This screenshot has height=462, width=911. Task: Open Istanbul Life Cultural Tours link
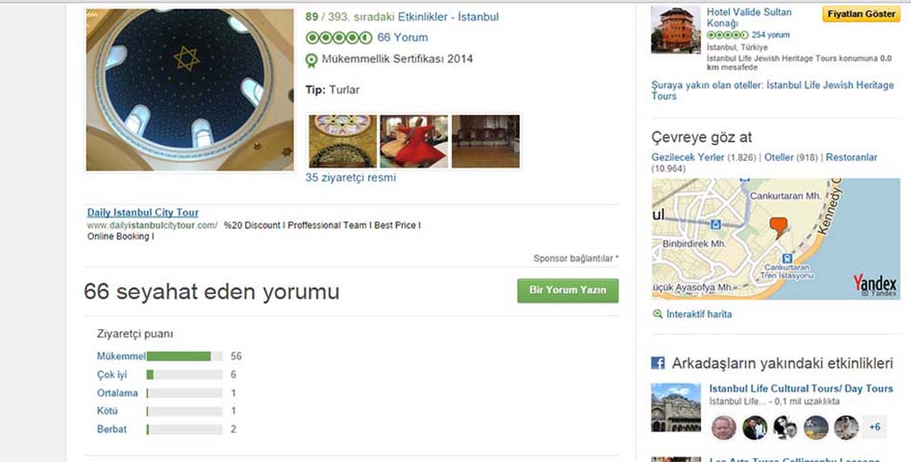(x=800, y=389)
